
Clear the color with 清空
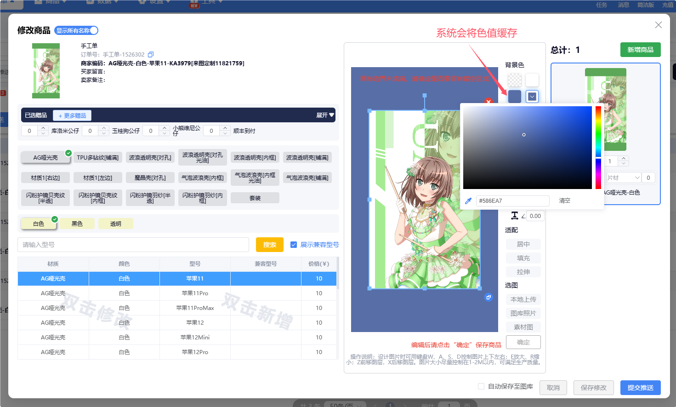pyautogui.click(x=565, y=201)
